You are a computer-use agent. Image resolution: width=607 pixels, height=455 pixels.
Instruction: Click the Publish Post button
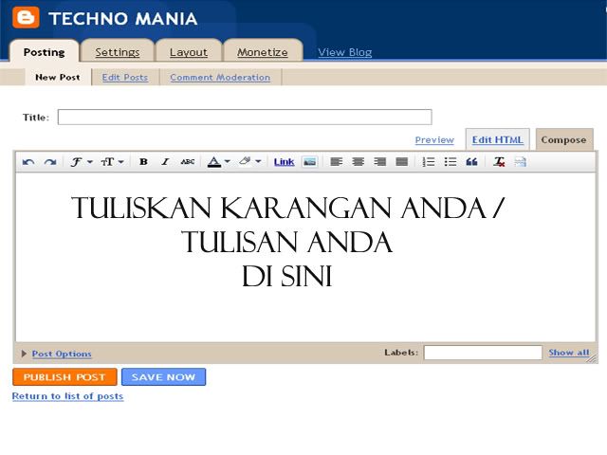(x=64, y=377)
